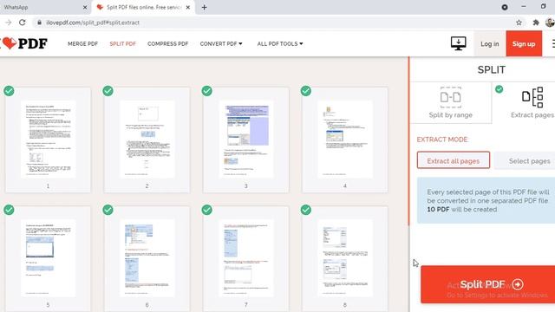Deselect page 6 checkmark
This screenshot has width=555, height=312.
pos(108,210)
